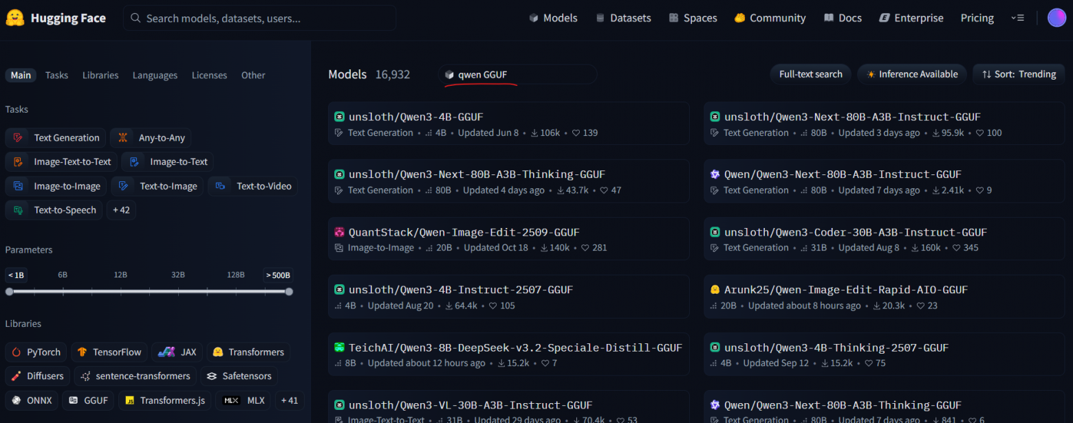
Task: Click the QuantStack avatar icon
Action: [x=339, y=232]
